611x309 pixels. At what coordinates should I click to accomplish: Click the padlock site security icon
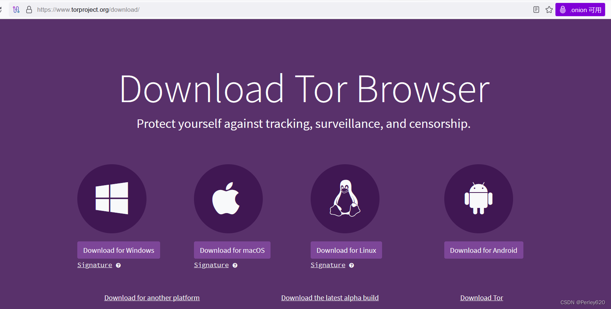point(29,10)
